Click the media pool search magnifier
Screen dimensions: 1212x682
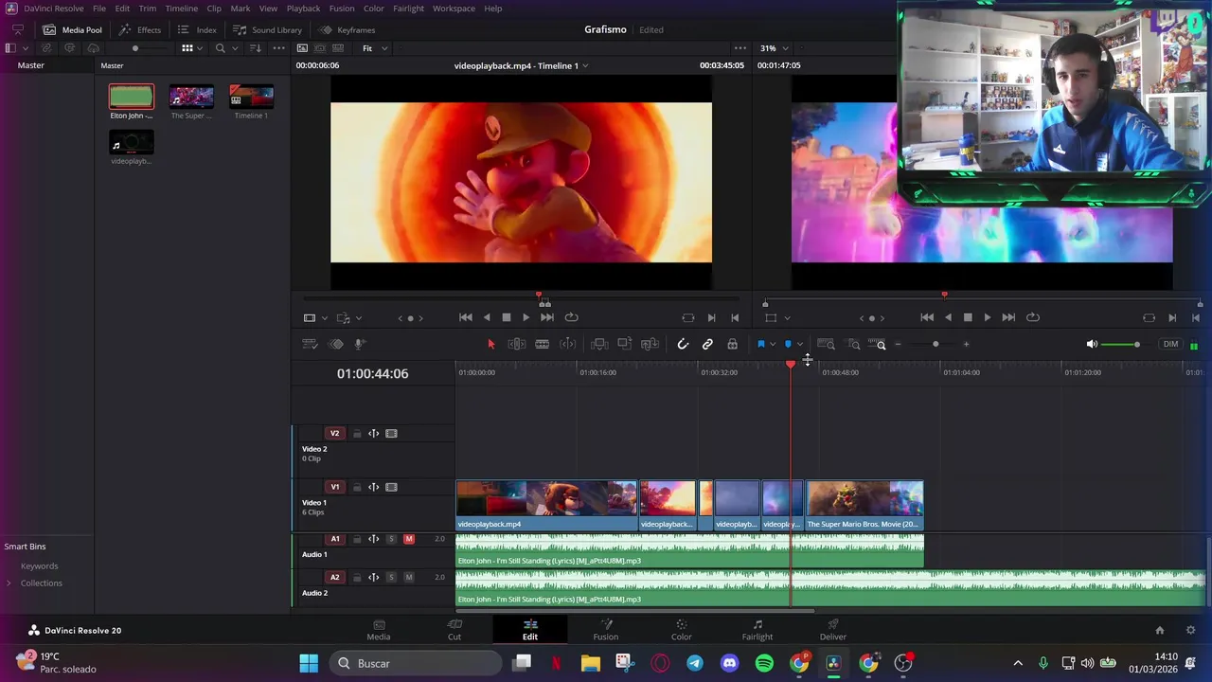[220, 48]
